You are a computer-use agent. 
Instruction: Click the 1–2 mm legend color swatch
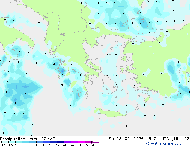click(x=19, y=142)
